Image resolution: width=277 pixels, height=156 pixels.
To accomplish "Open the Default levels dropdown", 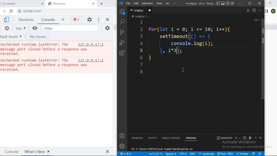I will (11, 36).
